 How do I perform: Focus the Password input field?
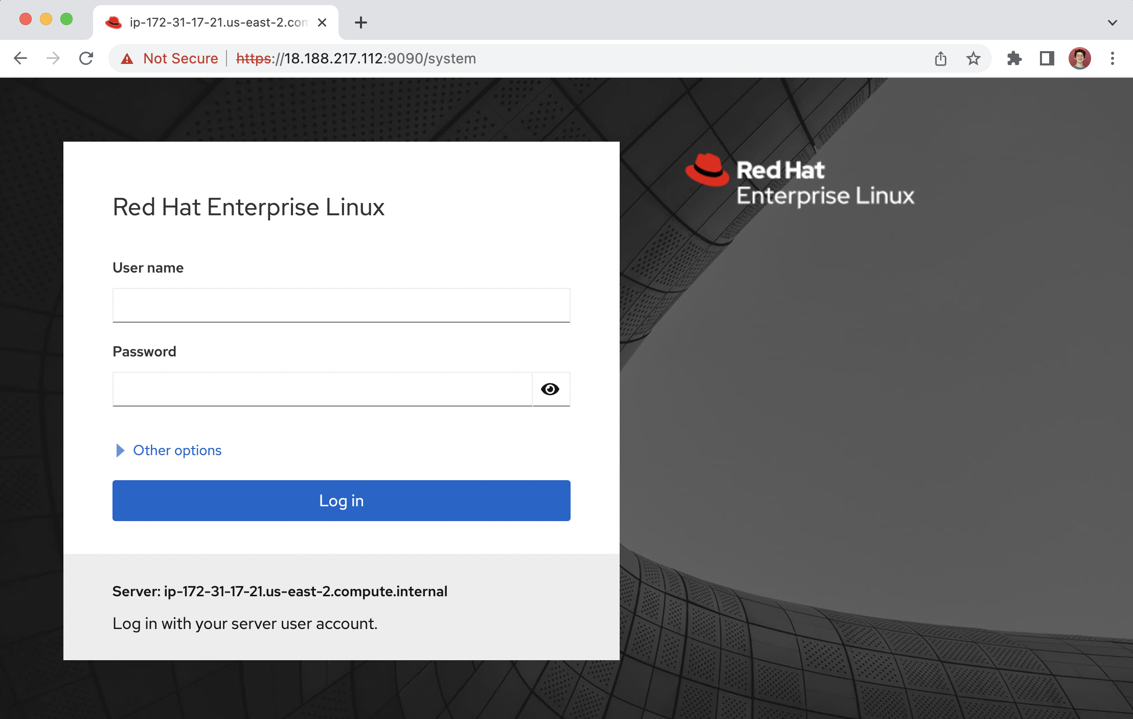click(322, 389)
